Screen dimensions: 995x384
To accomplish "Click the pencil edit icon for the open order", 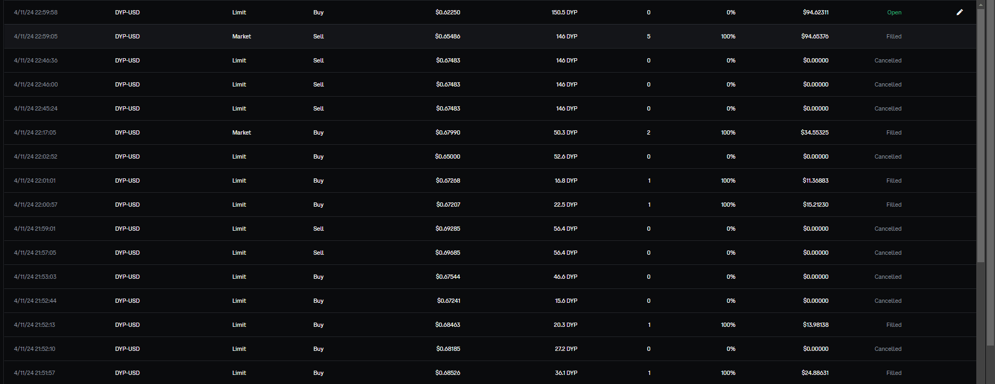I will click(x=959, y=12).
